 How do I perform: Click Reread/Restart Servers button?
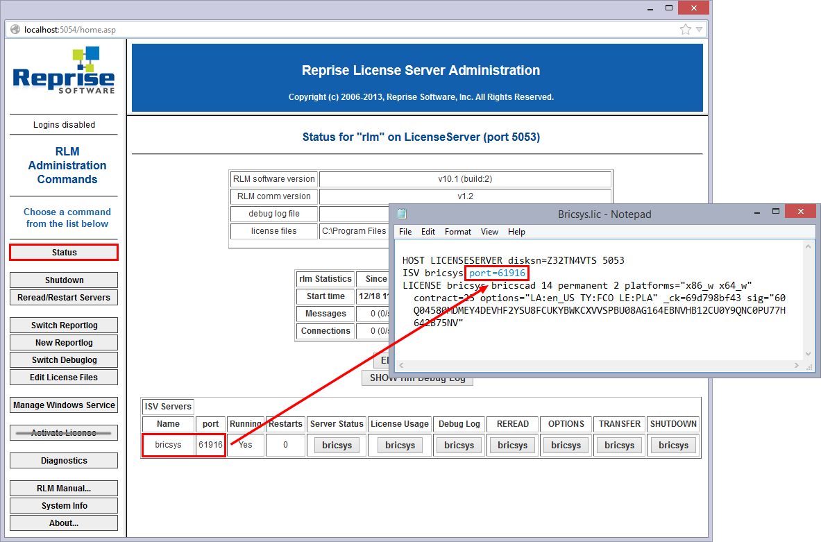(64, 298)
